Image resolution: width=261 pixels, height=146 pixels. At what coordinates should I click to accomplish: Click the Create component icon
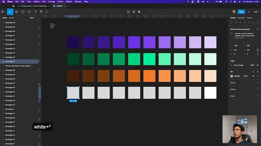134,12
